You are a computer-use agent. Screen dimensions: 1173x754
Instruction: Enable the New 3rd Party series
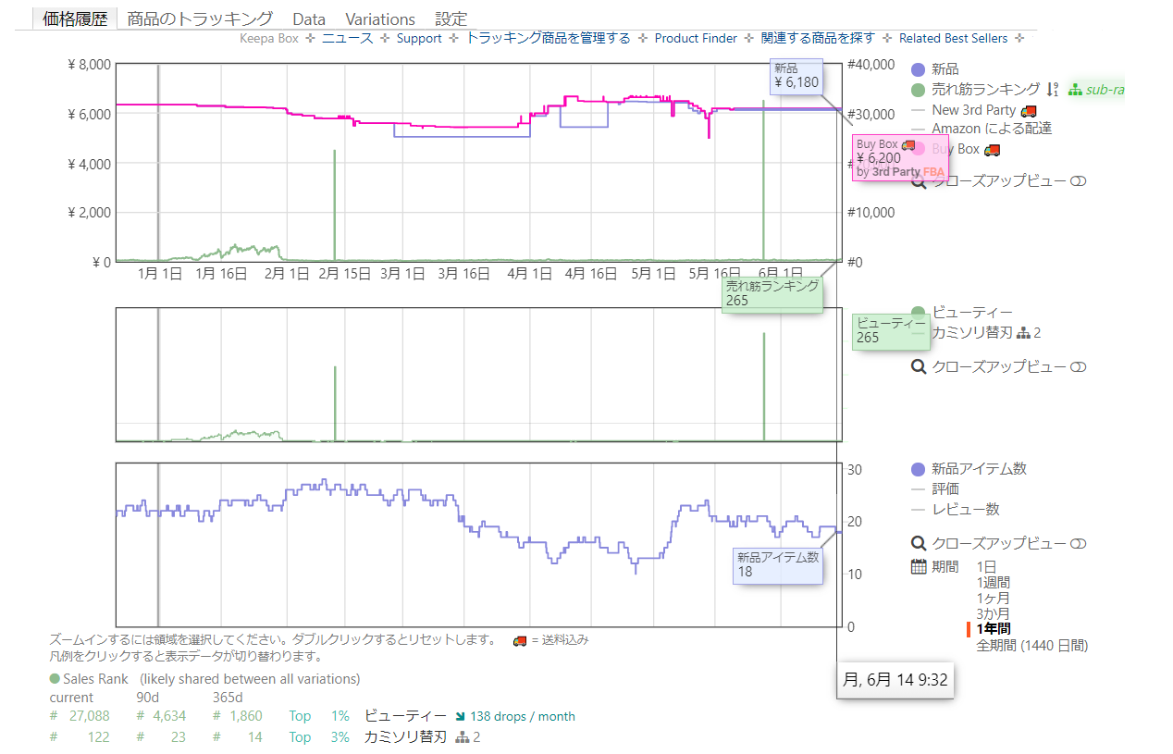[974, 110]
